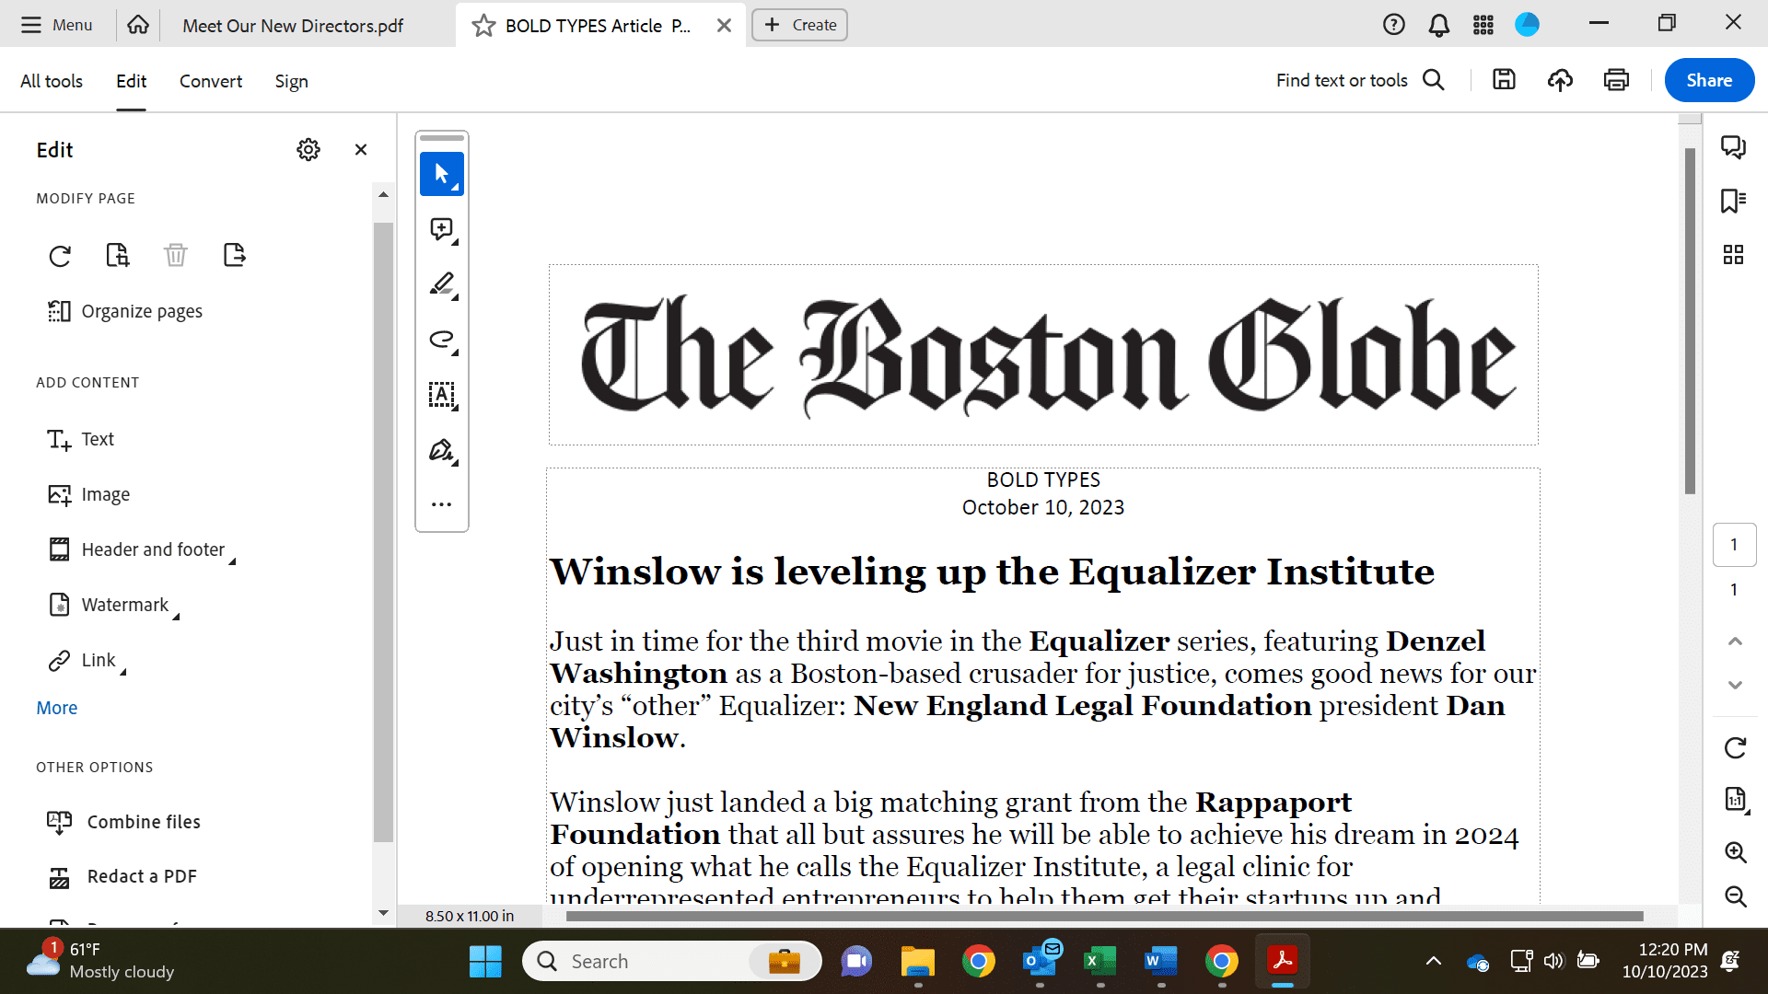Viewport: 1768px width, 994px height.
Task: Zoom in with magnifier plus
Action: 1736,852
